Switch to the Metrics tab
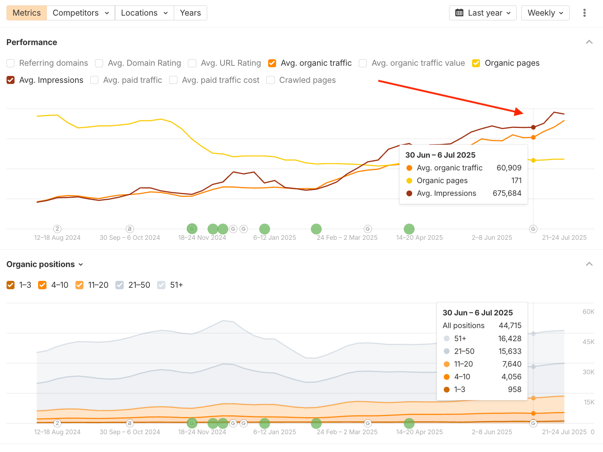The image size is (603, 452). pos(26,13)
